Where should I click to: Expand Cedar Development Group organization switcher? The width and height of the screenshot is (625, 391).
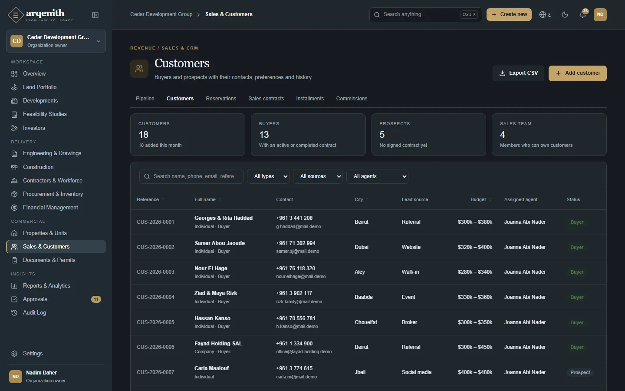(x=56, y=41)
